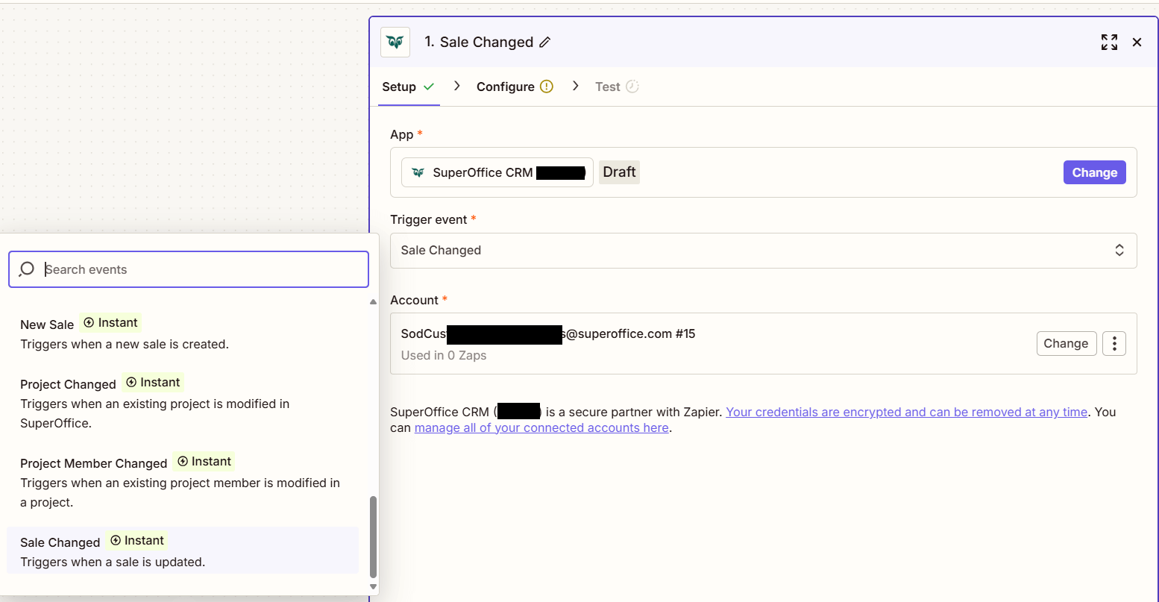Click the Change account button
Image resolution: width=1159 pixels, height=602 pixels.
1067,343
